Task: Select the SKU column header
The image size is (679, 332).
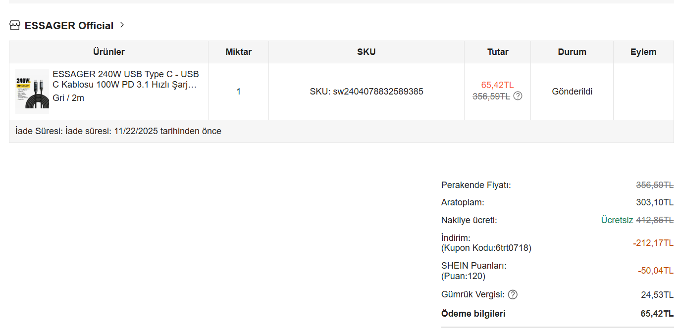Action: 366,52
